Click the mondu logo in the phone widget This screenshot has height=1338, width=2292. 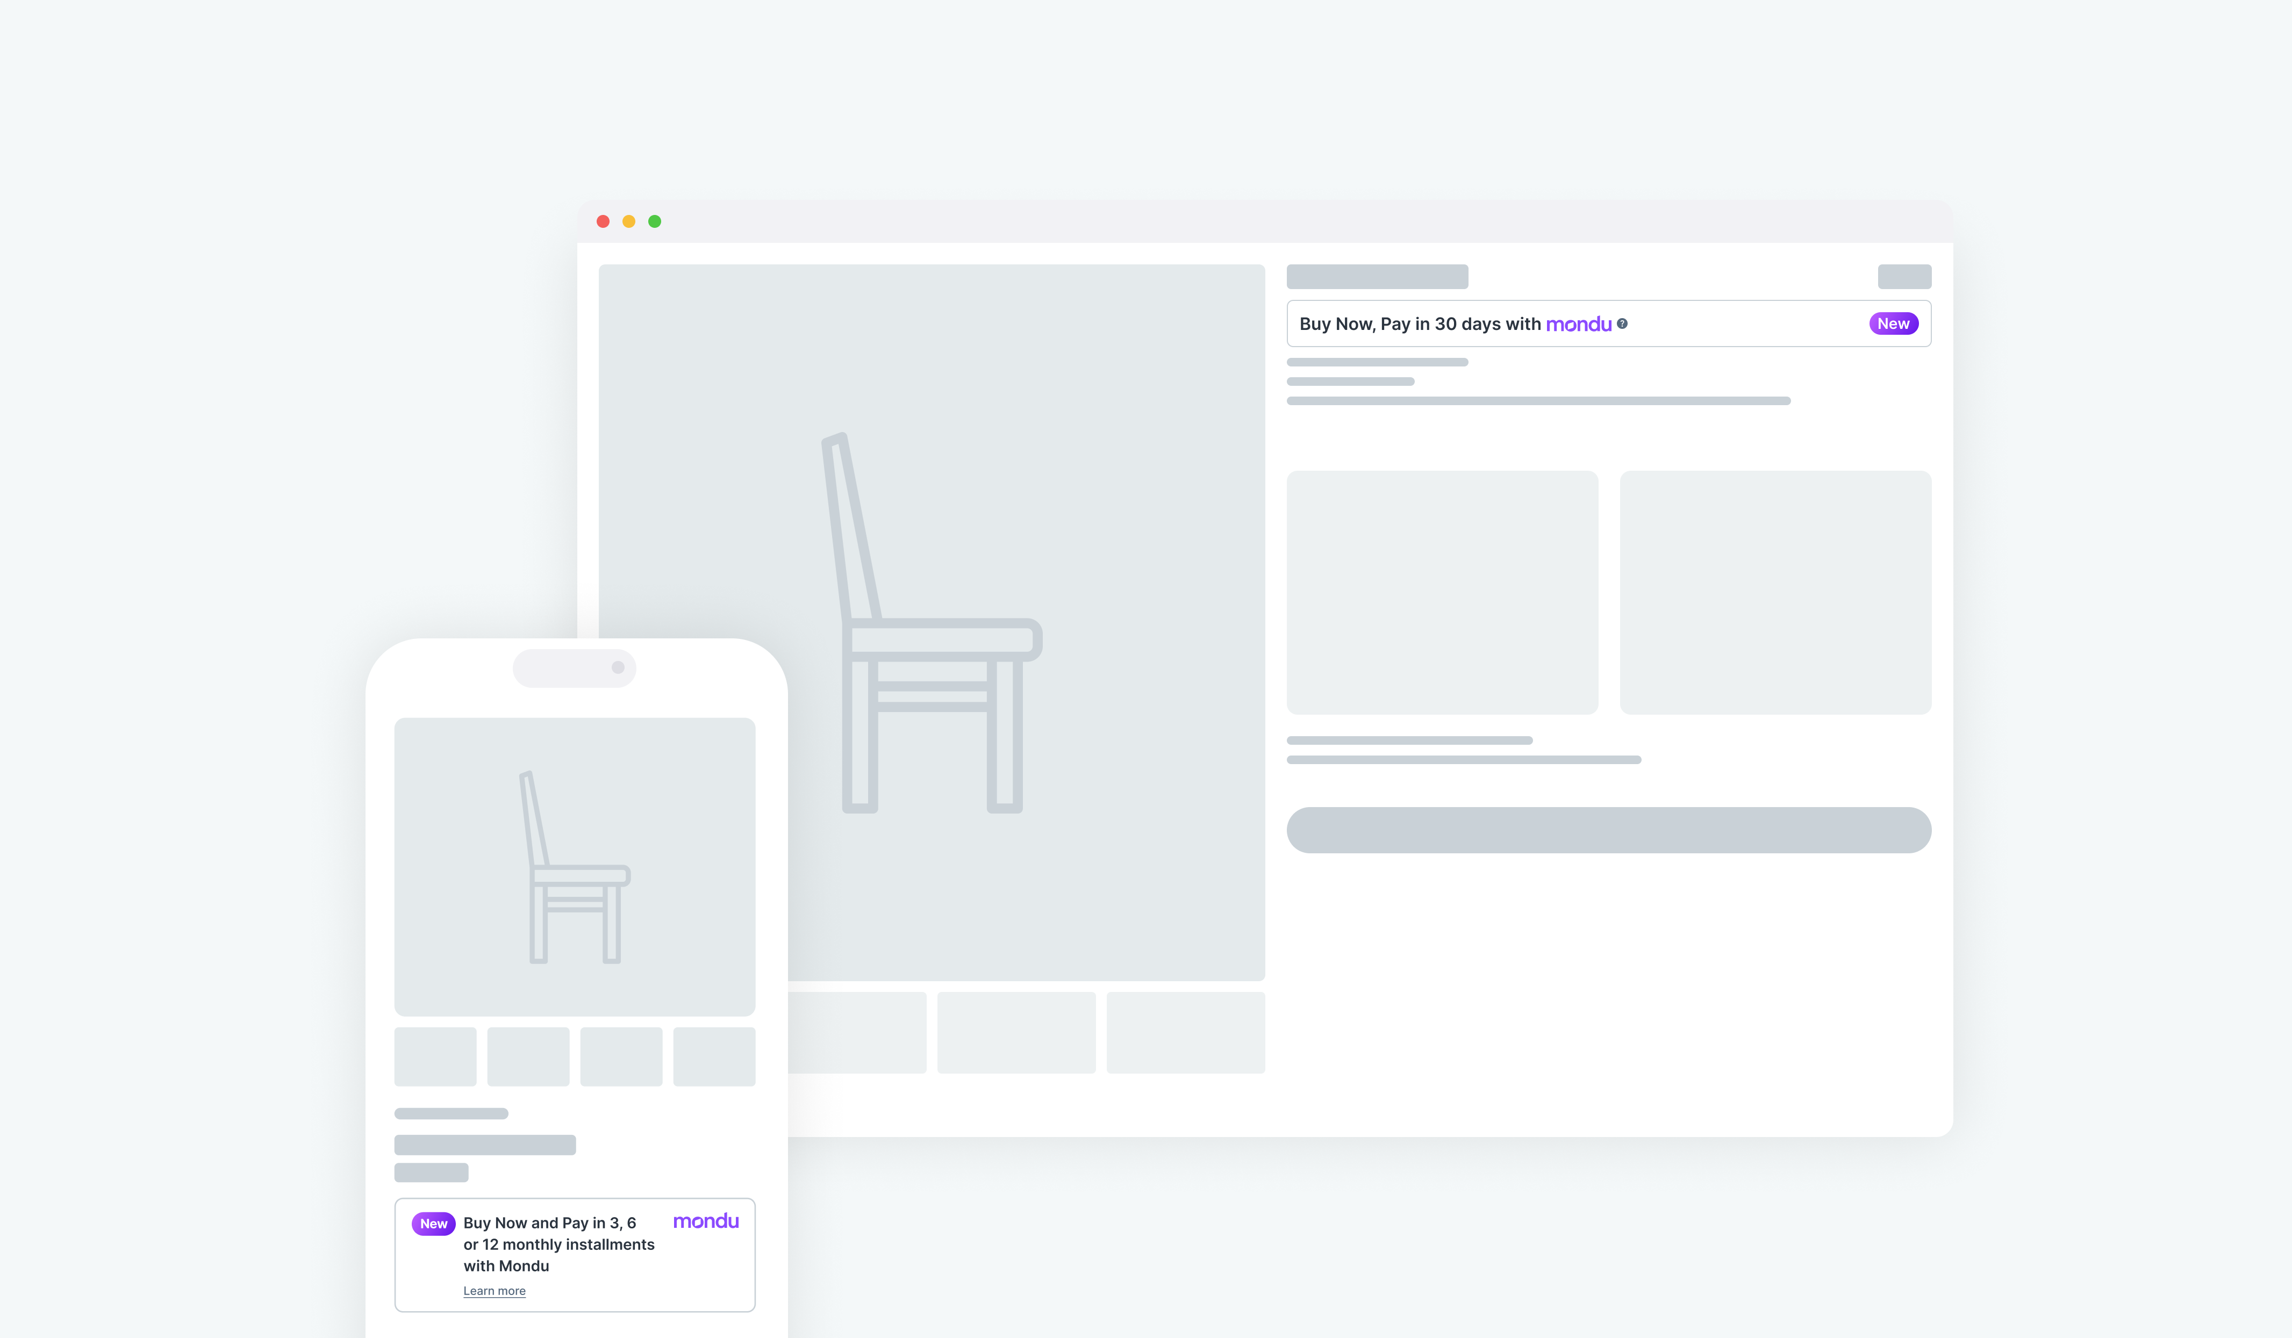click(706, 1221)
